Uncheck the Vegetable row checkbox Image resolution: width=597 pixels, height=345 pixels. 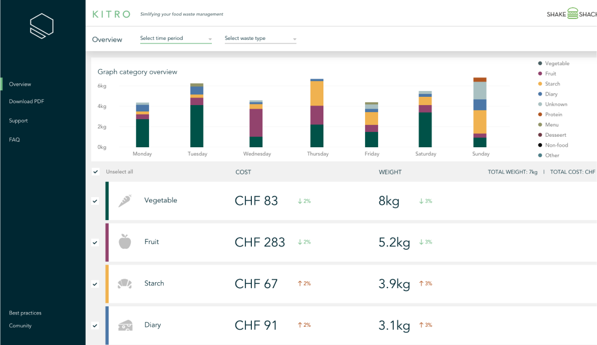pos(95,201)
